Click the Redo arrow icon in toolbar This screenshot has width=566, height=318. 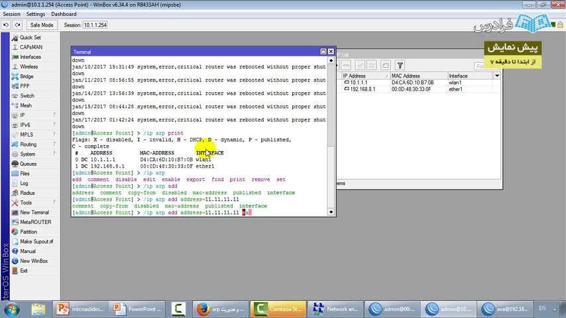[17, 25]
